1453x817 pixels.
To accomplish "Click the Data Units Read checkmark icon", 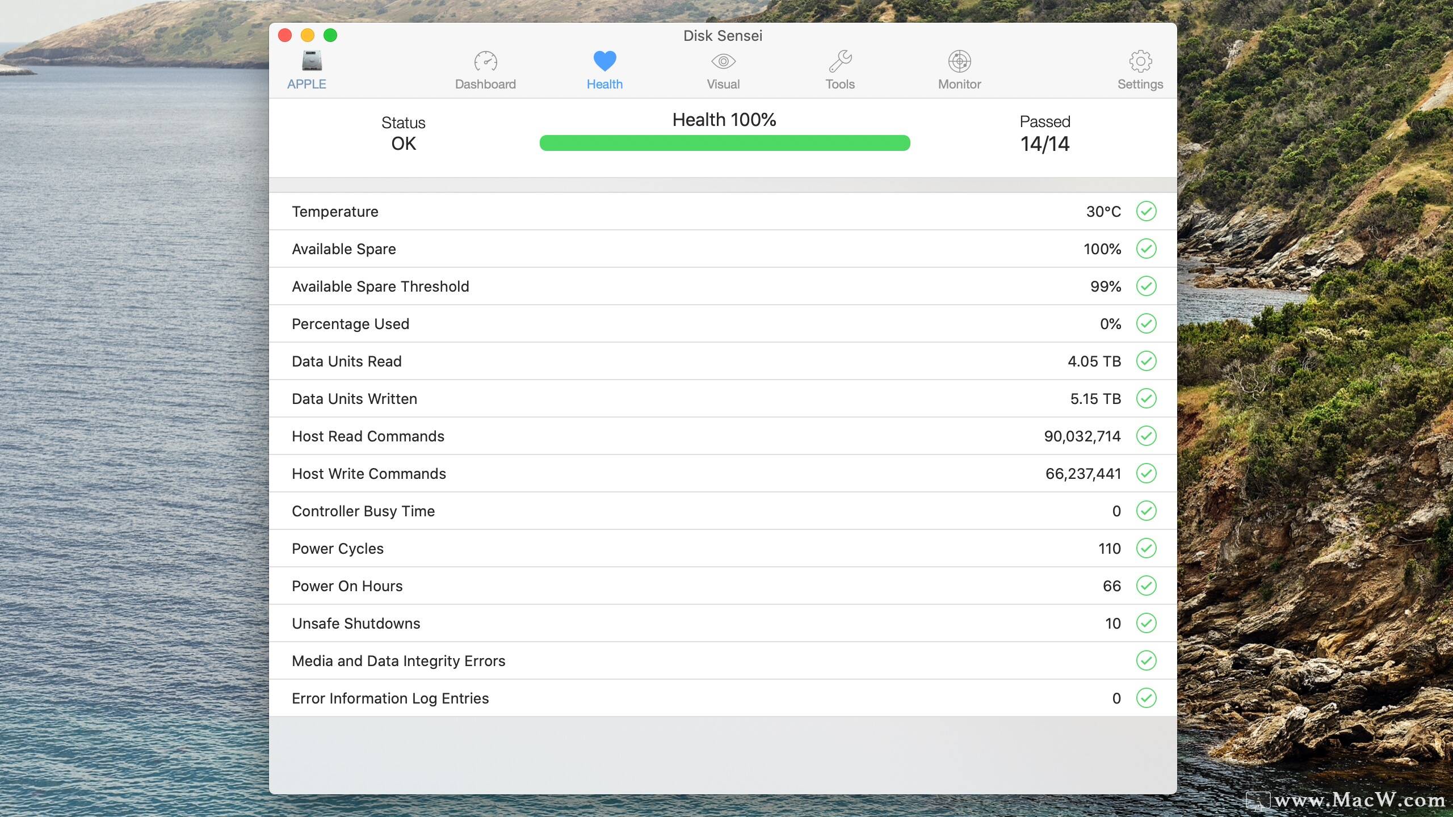I will point(1146,361).
